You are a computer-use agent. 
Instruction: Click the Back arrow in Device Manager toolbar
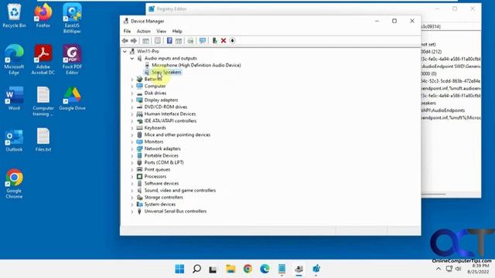125,41
